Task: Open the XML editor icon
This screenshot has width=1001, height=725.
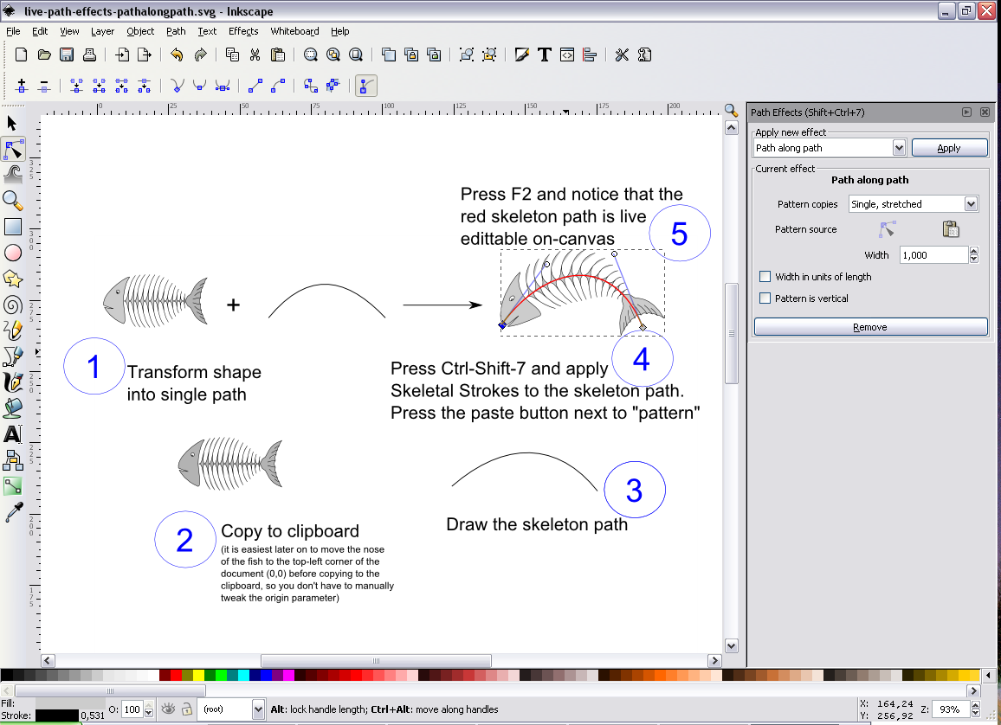Action: point(567,55)
